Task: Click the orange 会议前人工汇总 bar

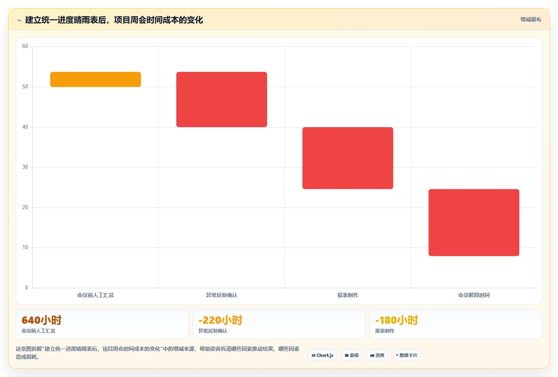Action: [95, 80]
